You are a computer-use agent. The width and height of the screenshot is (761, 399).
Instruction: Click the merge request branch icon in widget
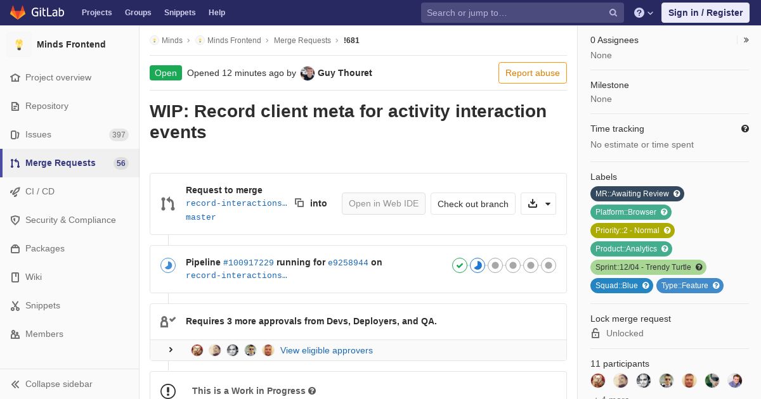coord(167,203)
